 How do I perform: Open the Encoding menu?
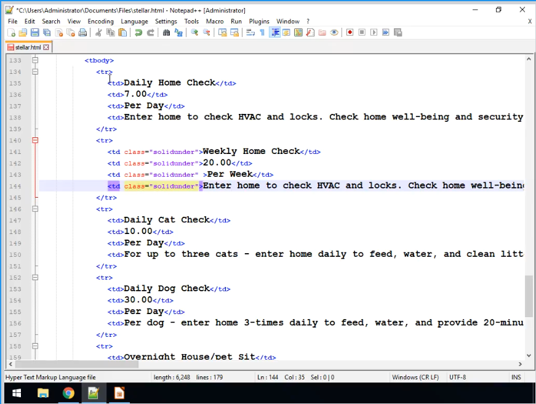coord(100,21)
